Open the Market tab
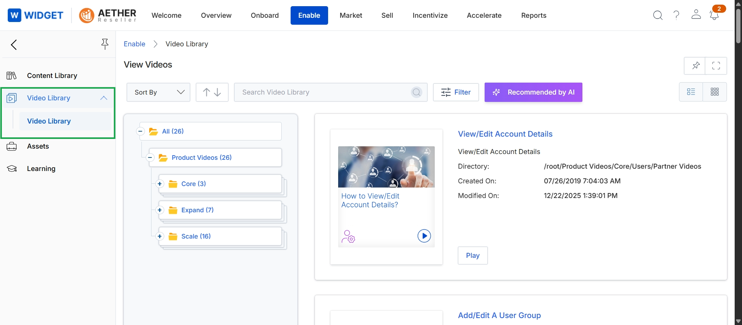Viewport: 742px width, 325px height. tap(351, 15)
